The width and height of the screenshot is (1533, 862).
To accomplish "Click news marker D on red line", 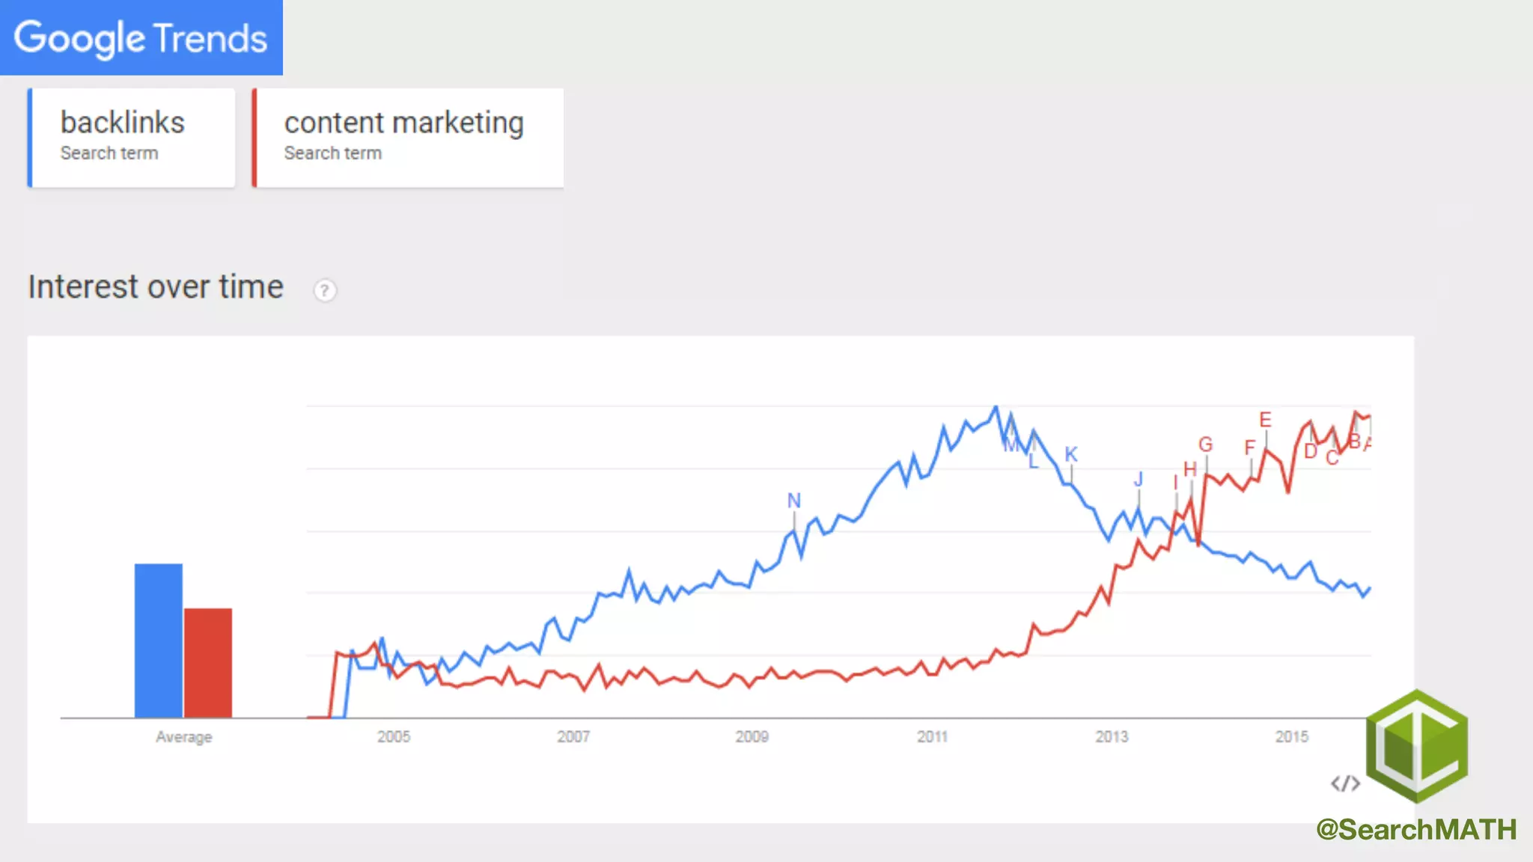I will point(1311,451).
